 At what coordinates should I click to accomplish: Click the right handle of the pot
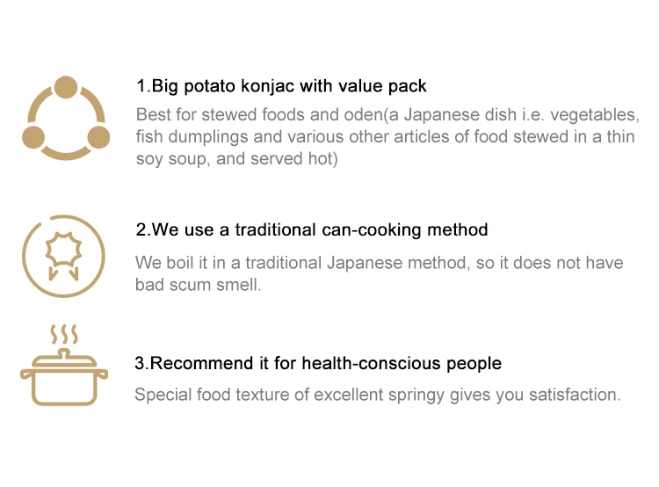tap(102, 375)
